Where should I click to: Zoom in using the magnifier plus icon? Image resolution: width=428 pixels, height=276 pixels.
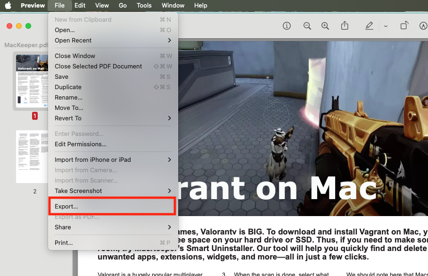[325, 26]
